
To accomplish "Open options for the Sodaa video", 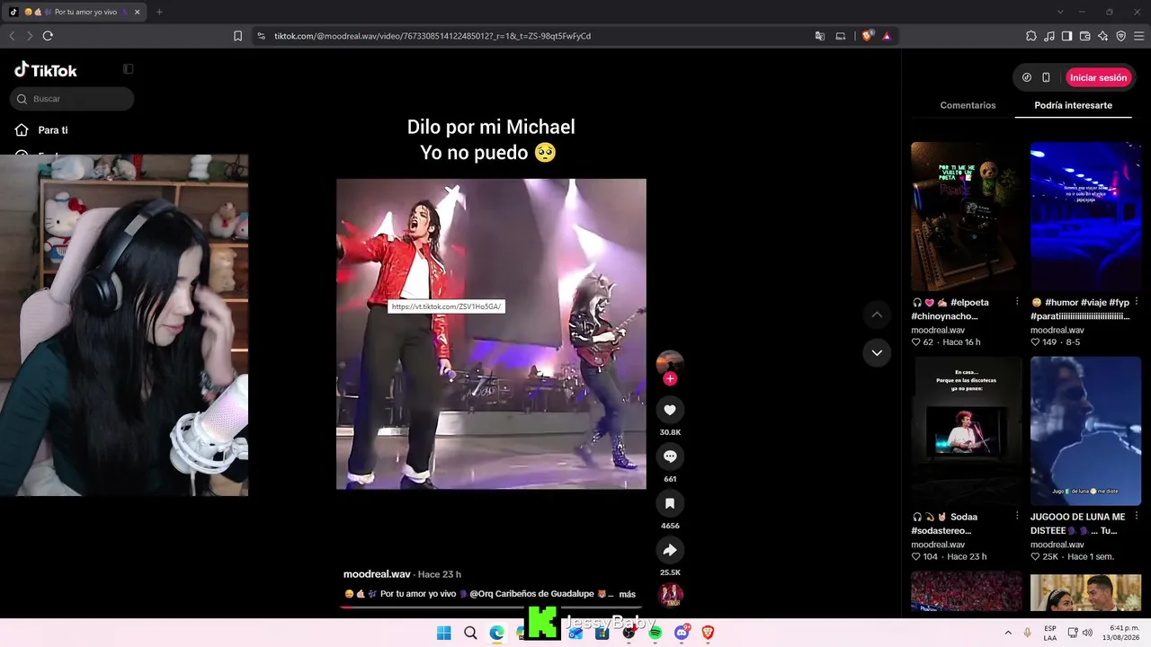I will 1017,517.
